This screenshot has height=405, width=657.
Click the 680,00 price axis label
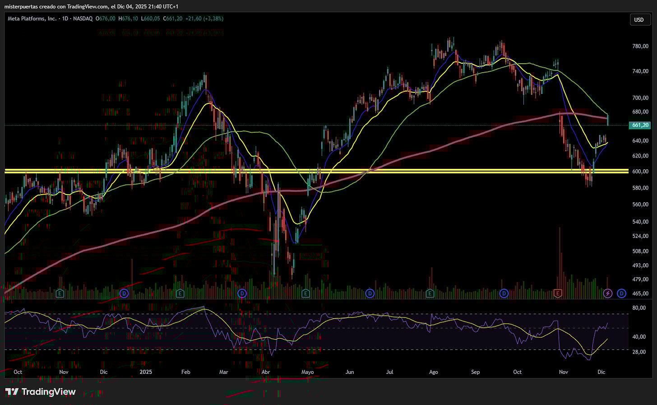640,112
